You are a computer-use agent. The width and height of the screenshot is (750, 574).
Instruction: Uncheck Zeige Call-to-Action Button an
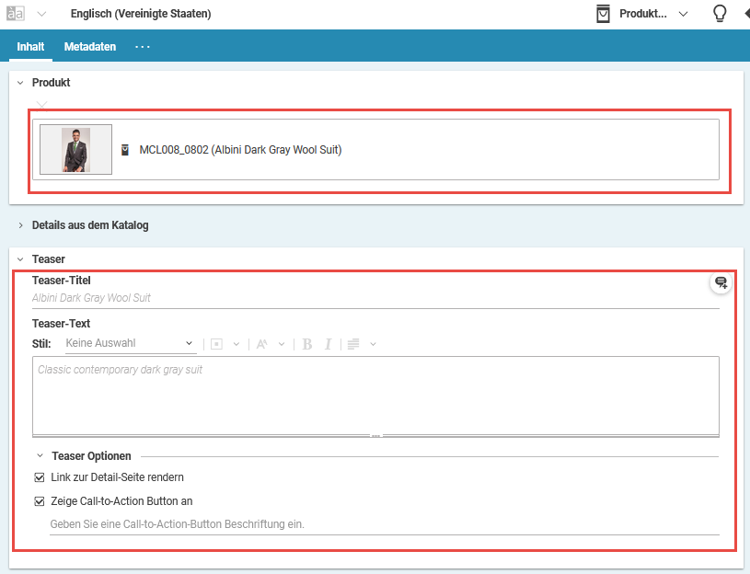click(x=40, y=501)
